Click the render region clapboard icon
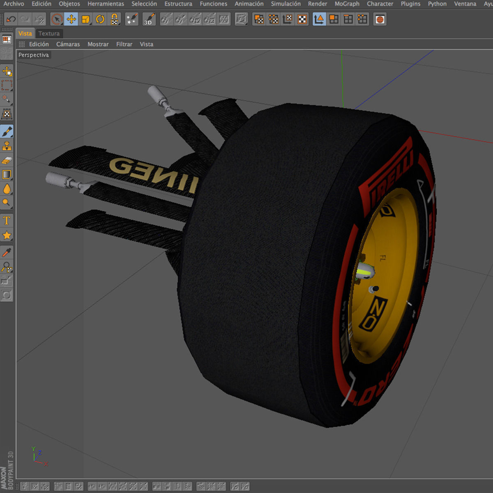Screen dimensions: 493x493 241,19
